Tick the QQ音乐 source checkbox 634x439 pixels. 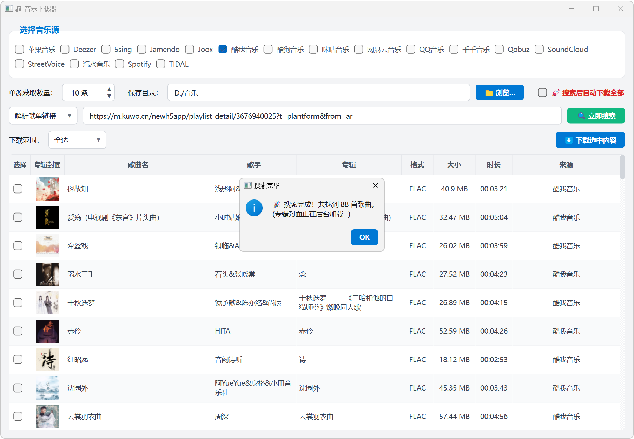[x=411, y=50]
